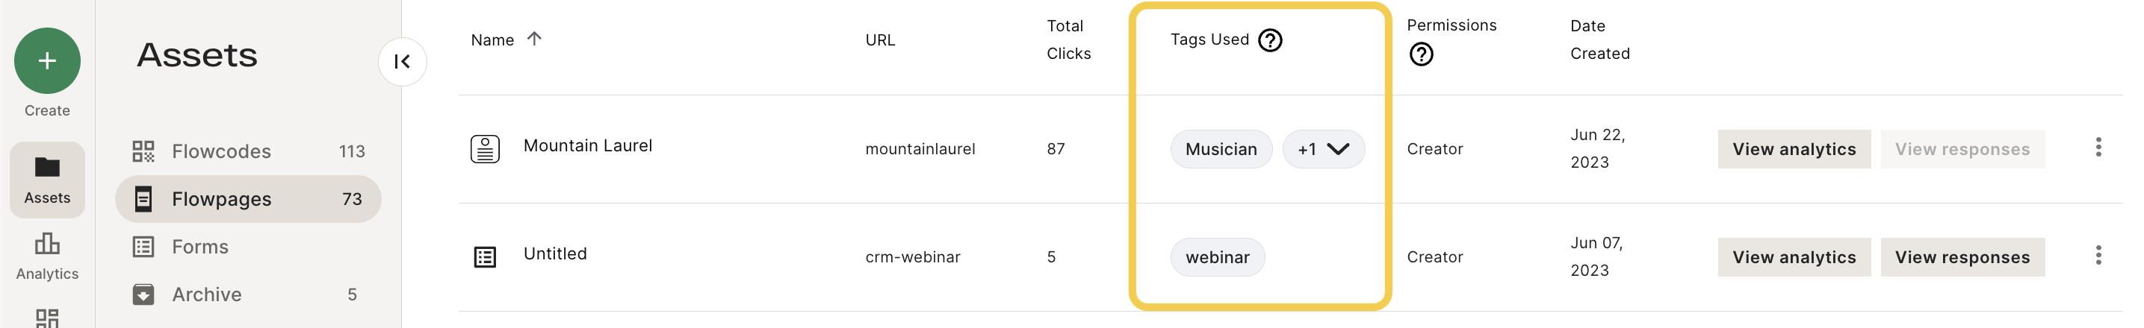View analytics for Mountain Laurel
Screen dimensions: 2144x328
coord(1794,150)
